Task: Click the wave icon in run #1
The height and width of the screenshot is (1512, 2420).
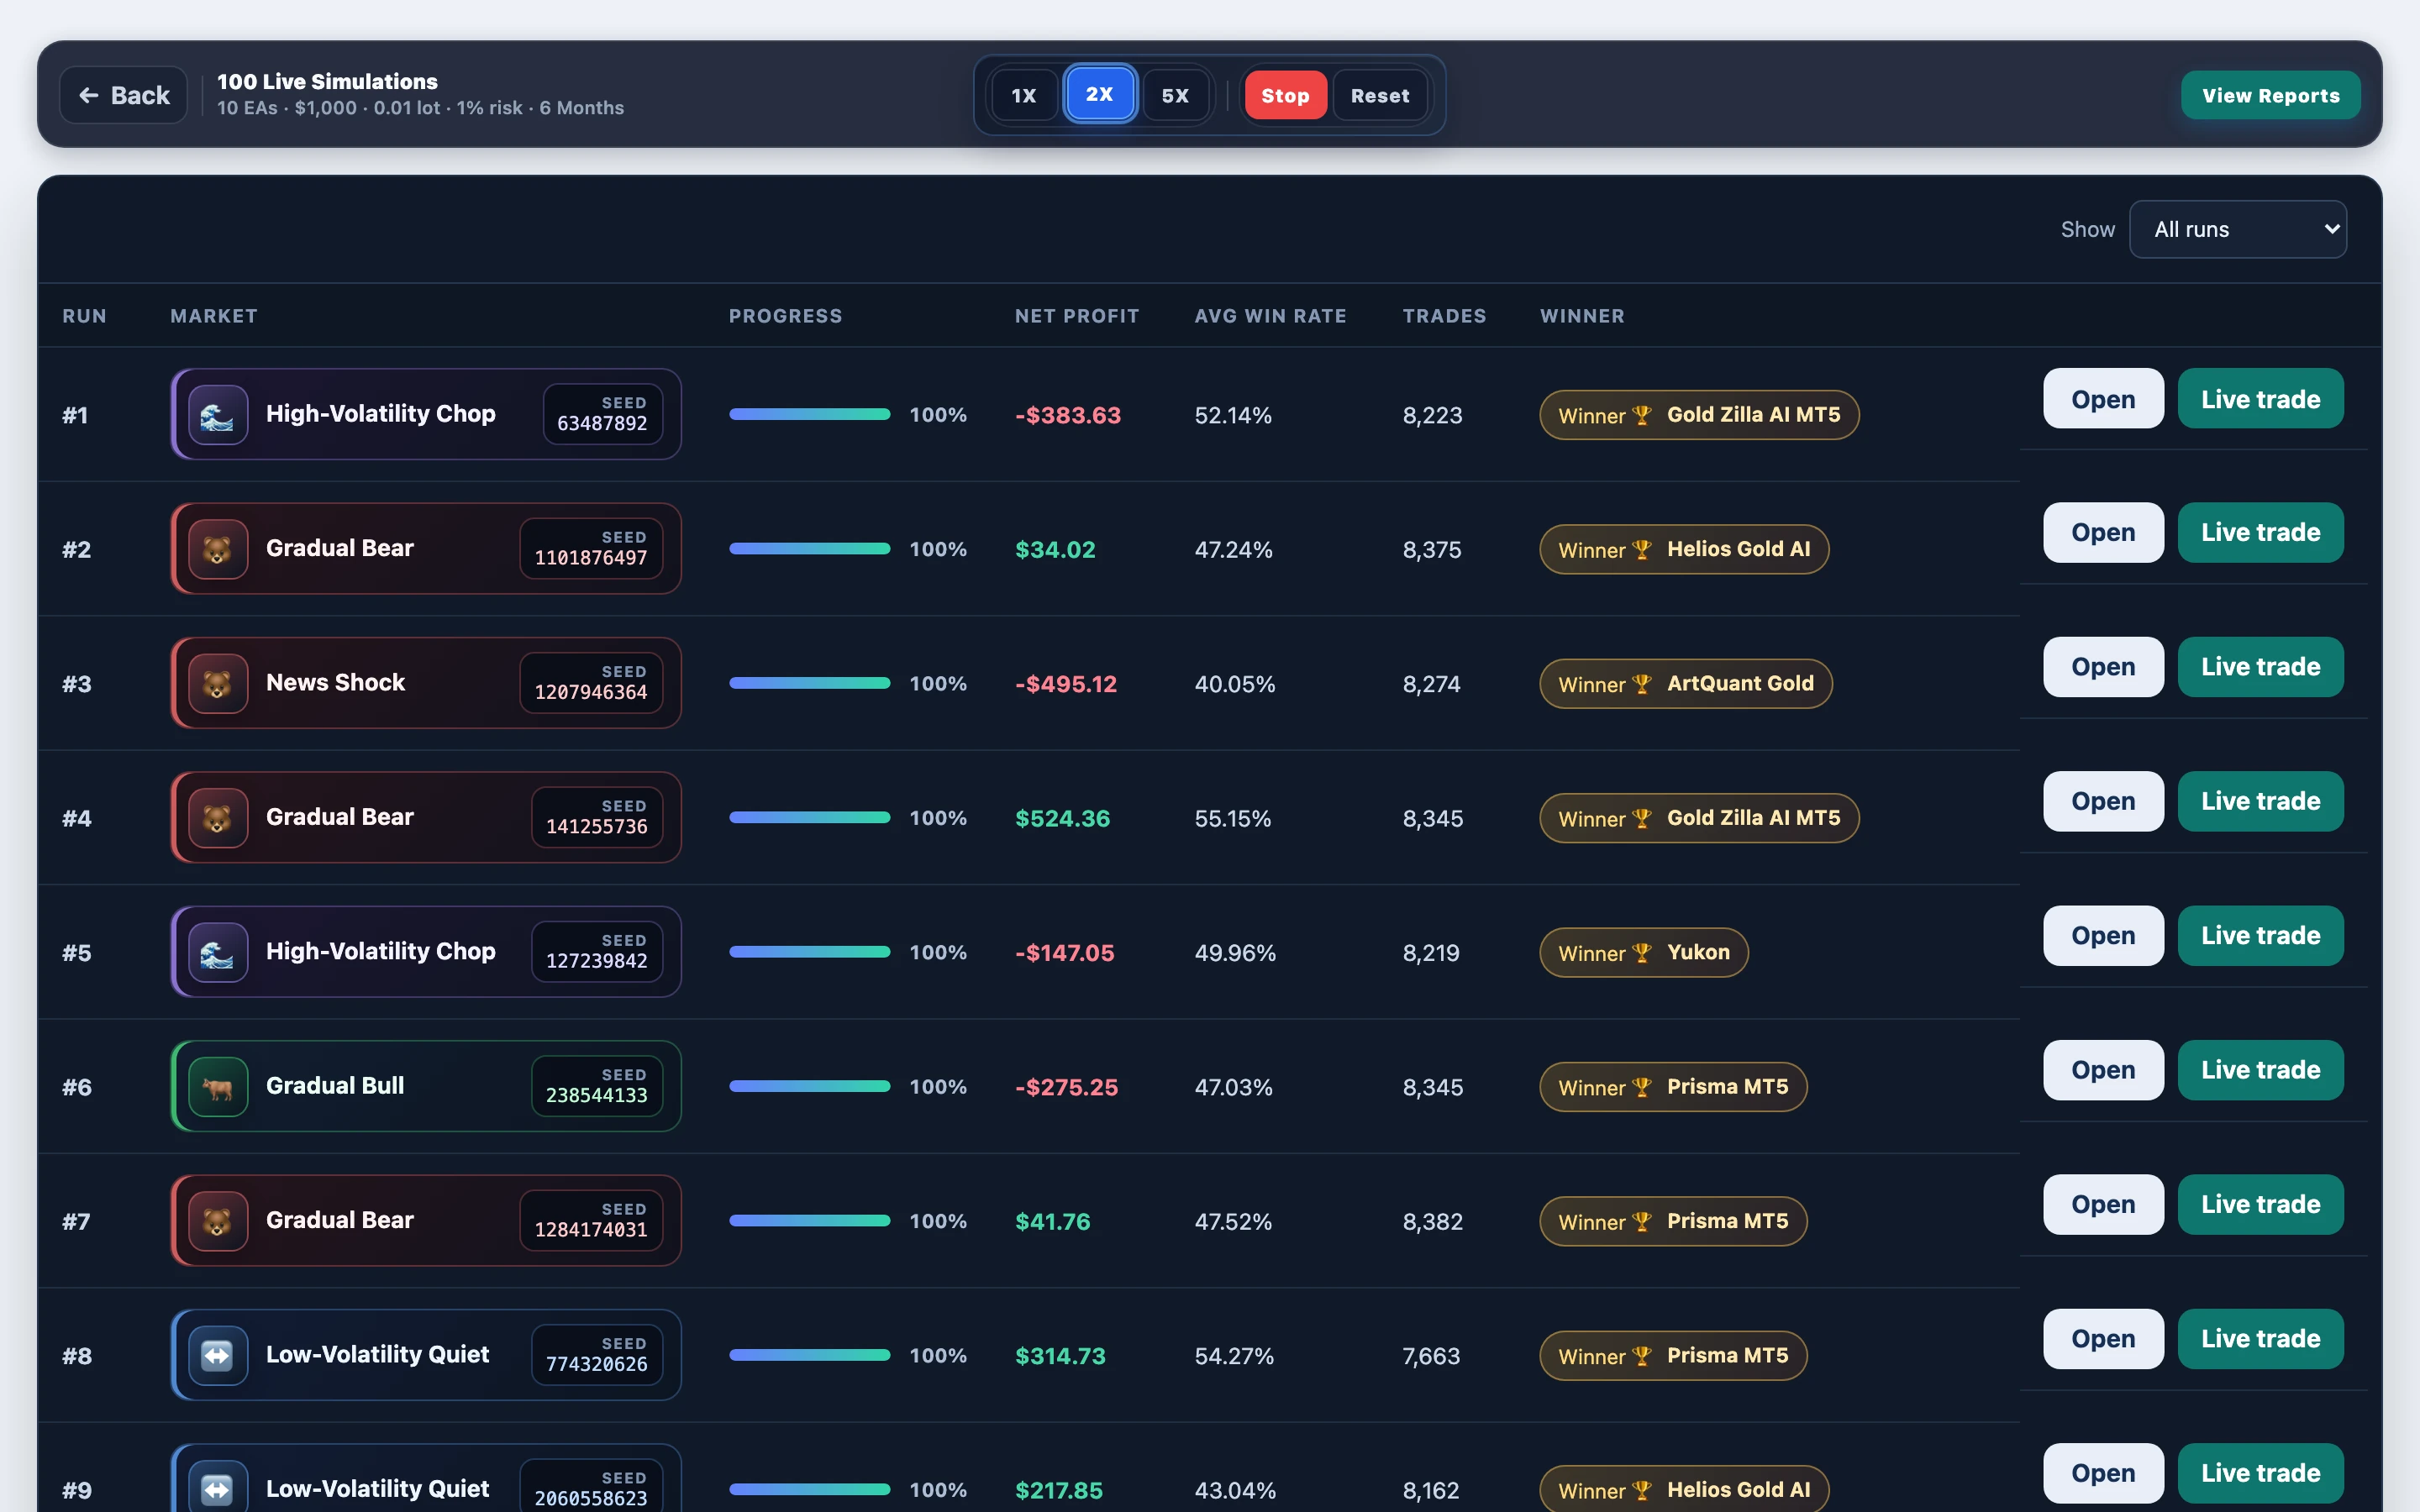Action: coord(218,414)
